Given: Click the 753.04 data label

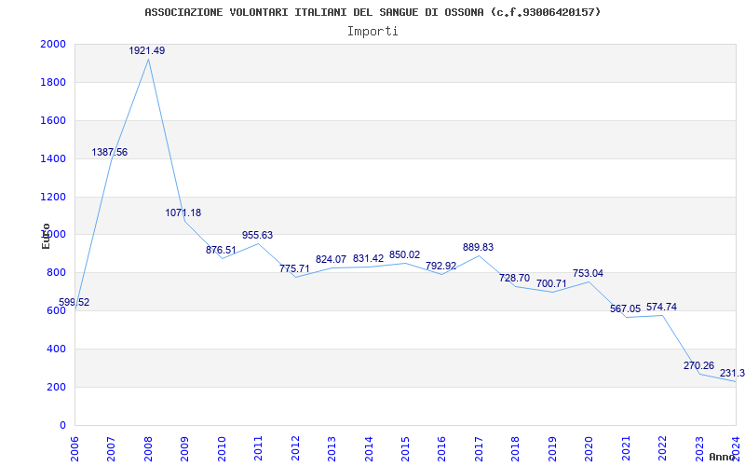Looking at the screenshot, I should coord(589,273).
